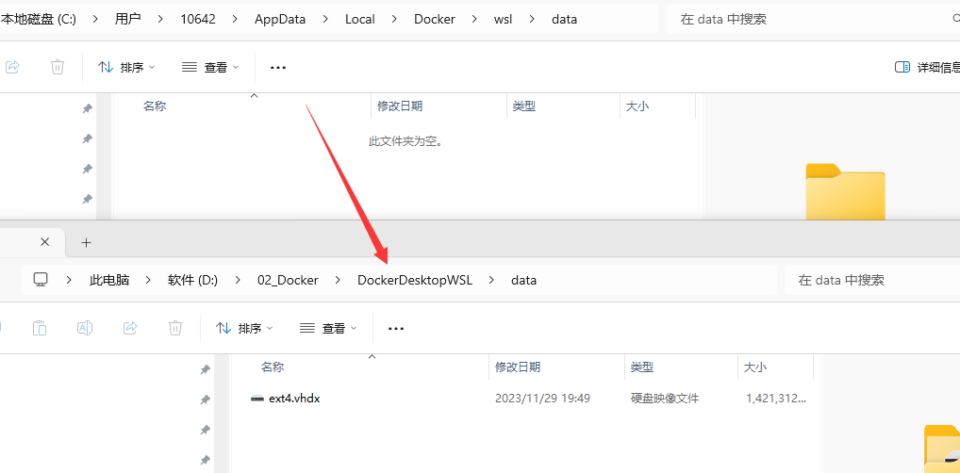
Task: Select the ext4.vhdx file
Action: click(x=294, y=399)
